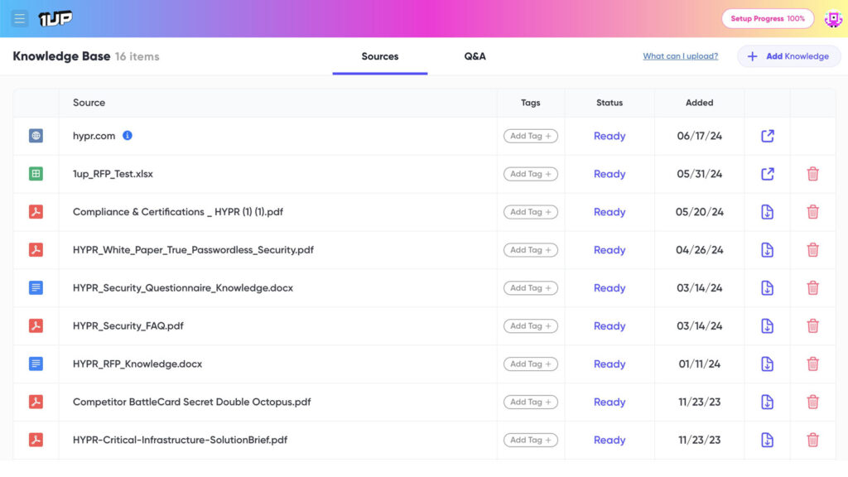Click the 01/11/24 added date
The image size is (848, 477).
pos(699,364)
